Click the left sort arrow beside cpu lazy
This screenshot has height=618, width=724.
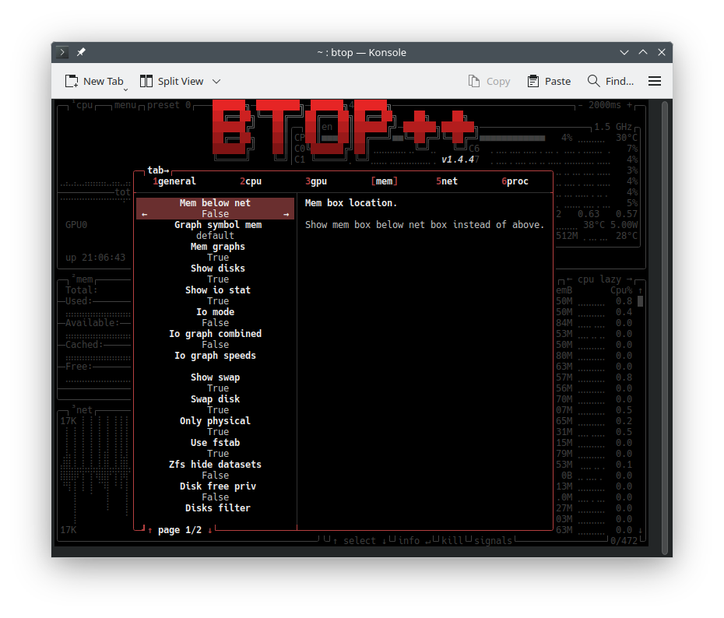tap(569, 279)
